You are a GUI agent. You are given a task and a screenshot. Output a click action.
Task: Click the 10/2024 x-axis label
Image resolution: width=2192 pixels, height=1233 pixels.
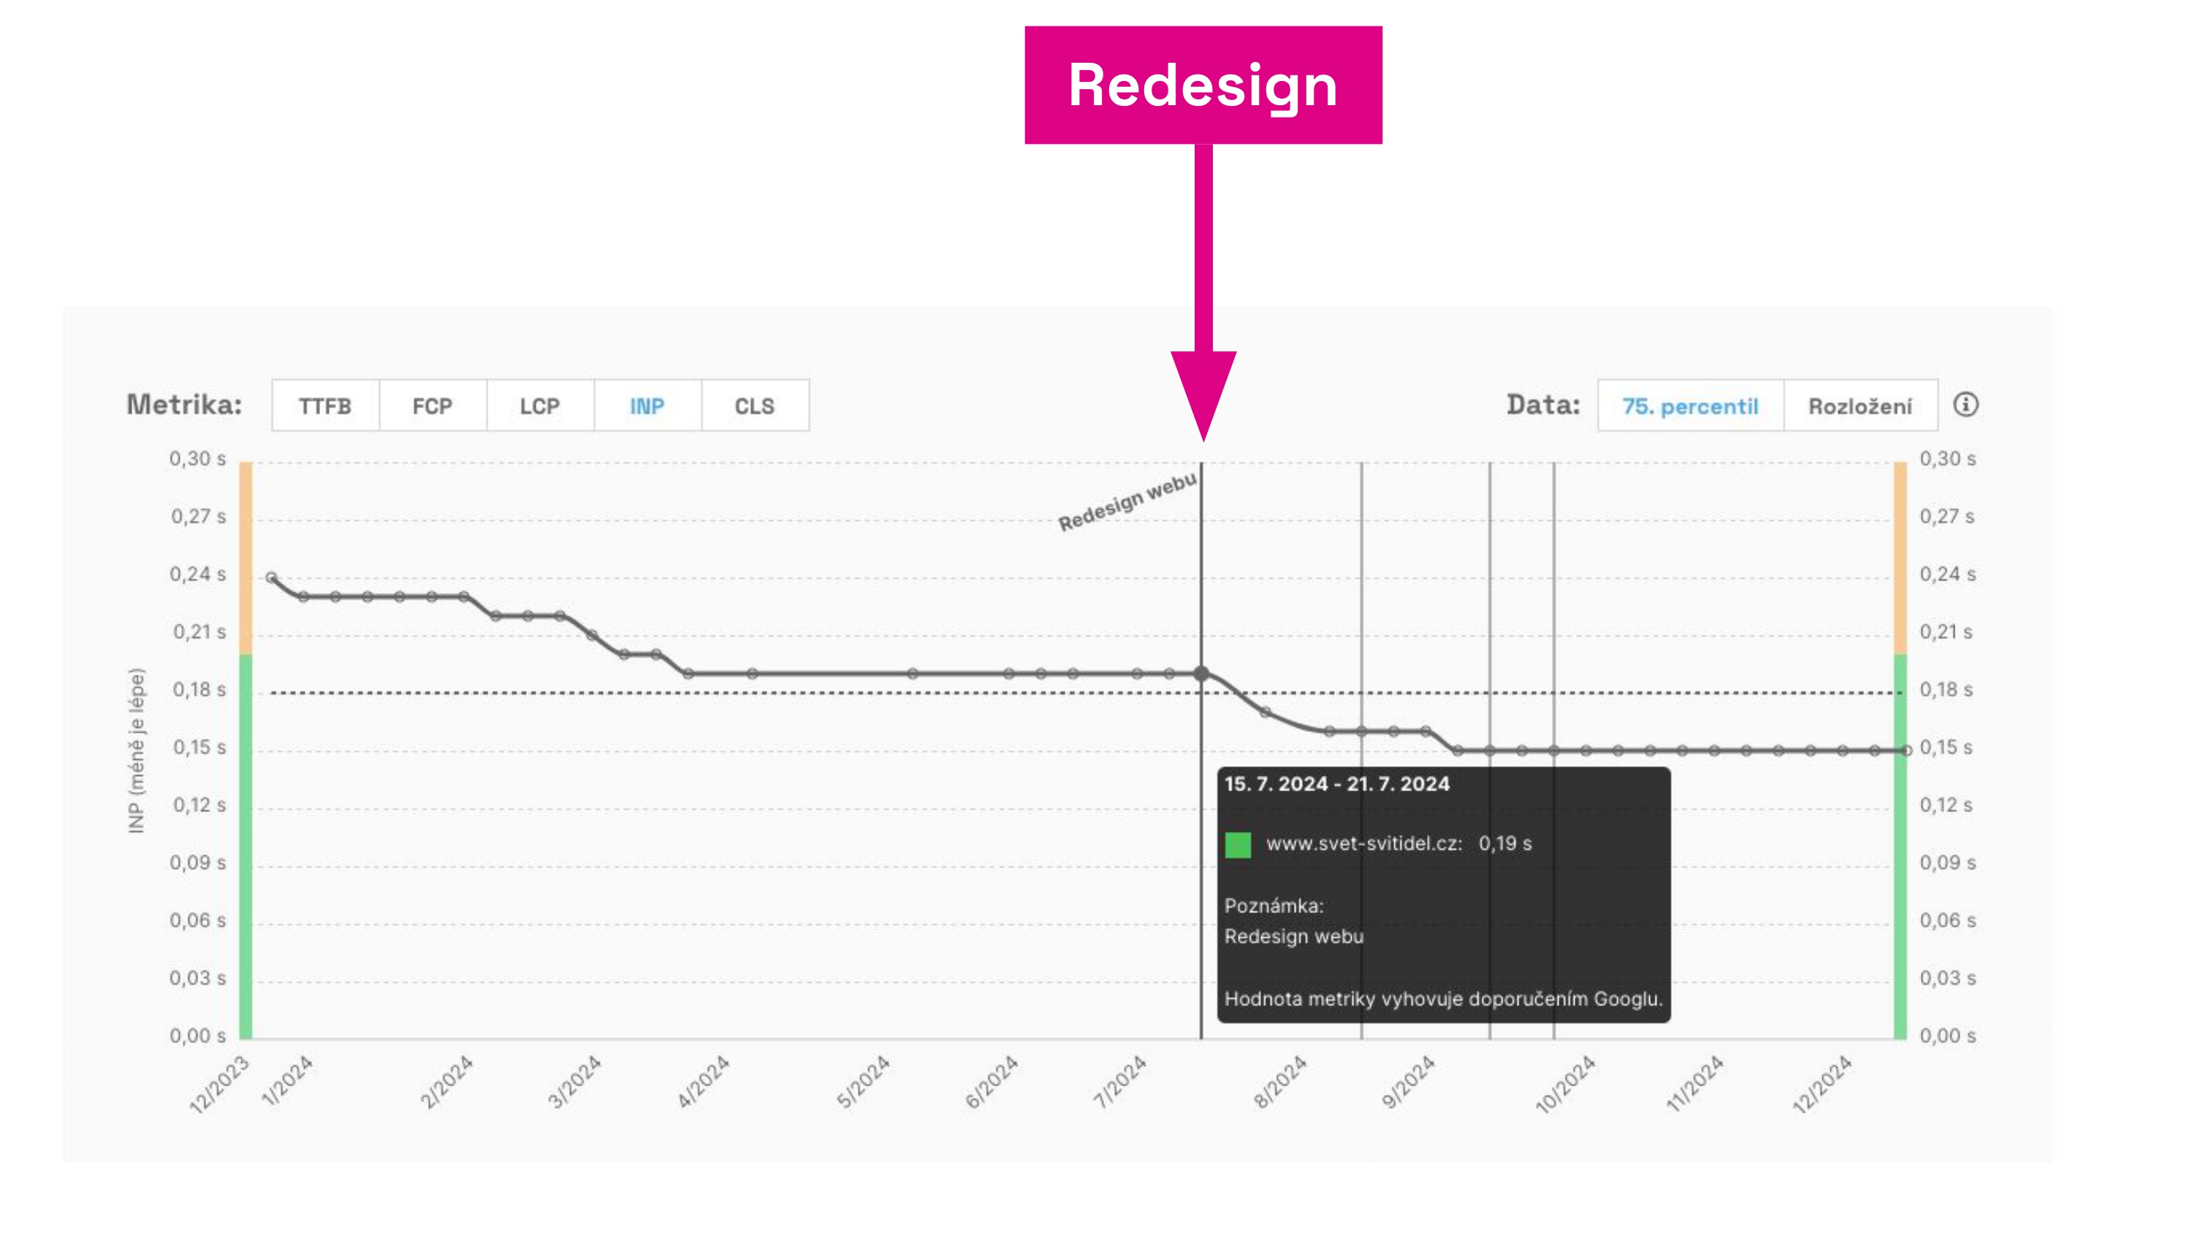(x=1565, y=1084)
